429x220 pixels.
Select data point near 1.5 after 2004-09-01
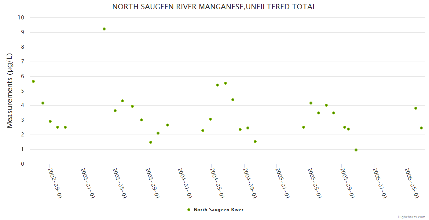click(255, 142)
